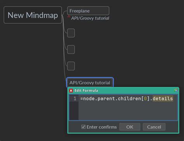
Task: Click the API/Groovy tutorial details text under Freeplane
Action: (x=90, y=18)
